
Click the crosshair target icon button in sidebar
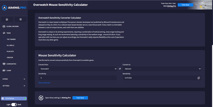coord(21,19)
